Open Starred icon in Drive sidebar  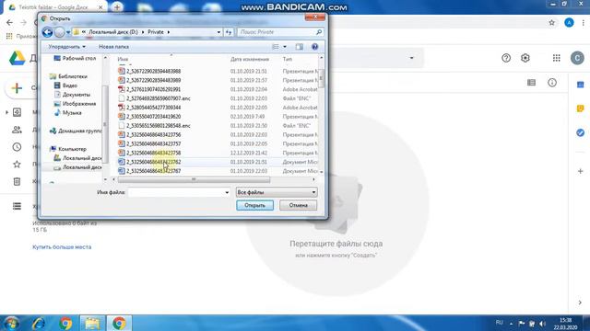(x=17, y=165)
